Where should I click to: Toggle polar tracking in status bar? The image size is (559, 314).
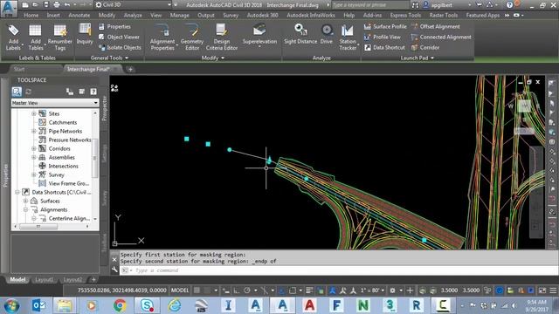coord(246,290)
